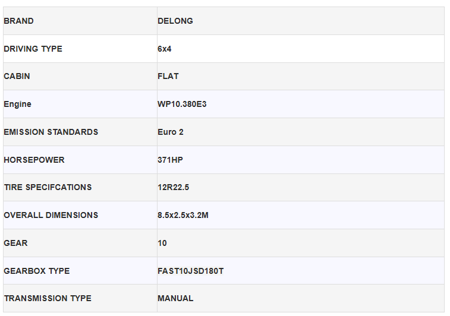Select the MANUAL transmission value
This screenshot has height=316, width=450.
175,298
